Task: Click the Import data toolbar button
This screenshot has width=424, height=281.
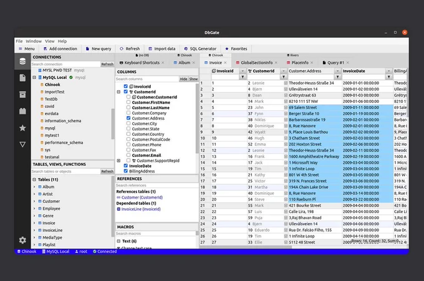Action: pos(161,49)
